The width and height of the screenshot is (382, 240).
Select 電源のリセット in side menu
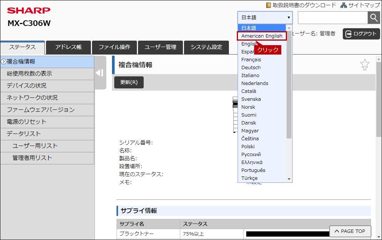click(47, 122)
